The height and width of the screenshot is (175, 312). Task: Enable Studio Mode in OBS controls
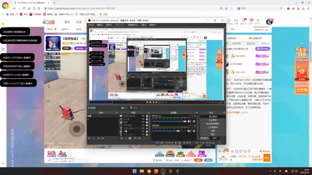pyautogui.click(x=213, y=127)
